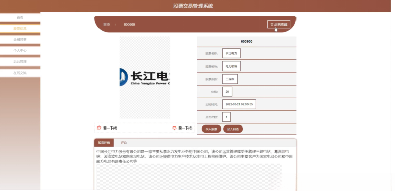Click the timestamp 2022-03-21 09:09:55
This screenshot has height=191, width=395.
pyautogui.click(x=239, y=104)
